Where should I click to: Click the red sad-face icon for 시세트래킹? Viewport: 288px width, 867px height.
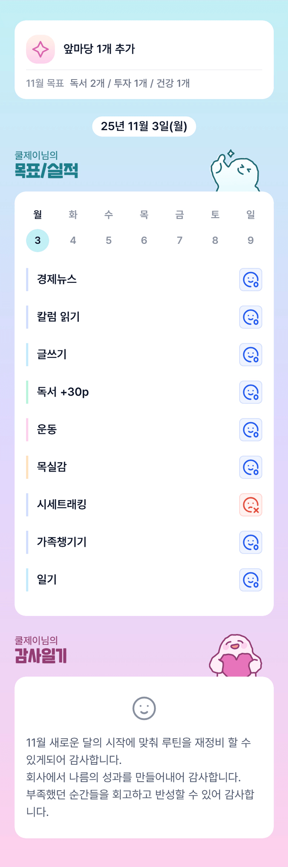coord(250,505)
